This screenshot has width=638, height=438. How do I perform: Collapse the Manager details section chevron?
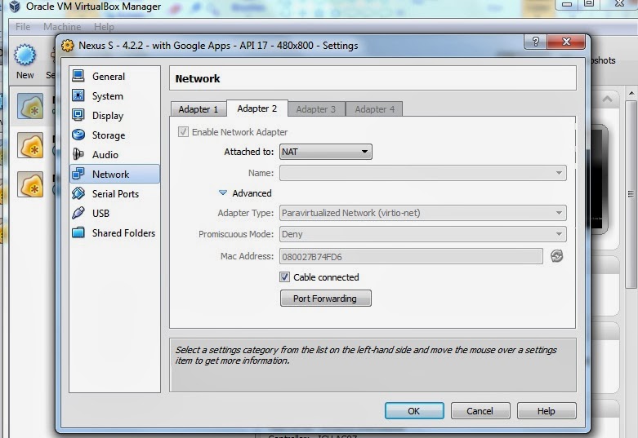click(608, 99)
